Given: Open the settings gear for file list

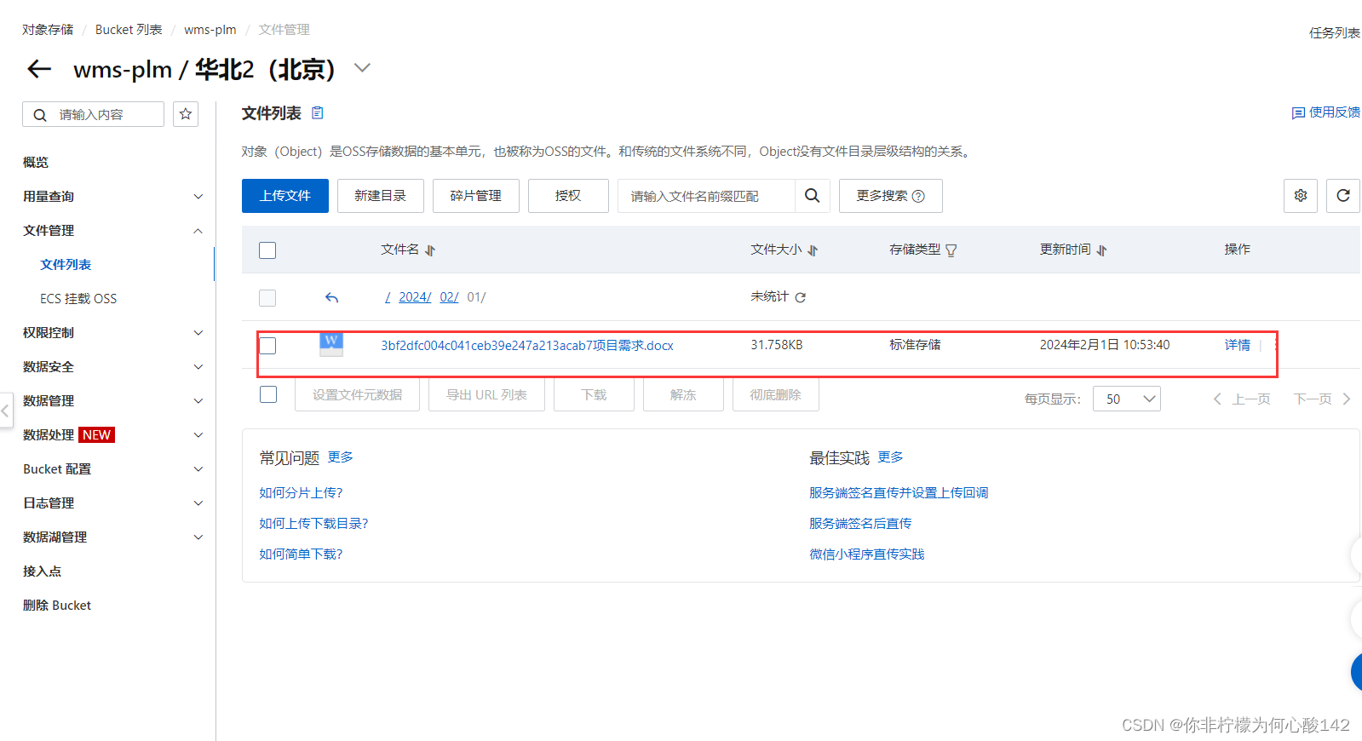Looking at the screenshot, I should coord(1301,196).
